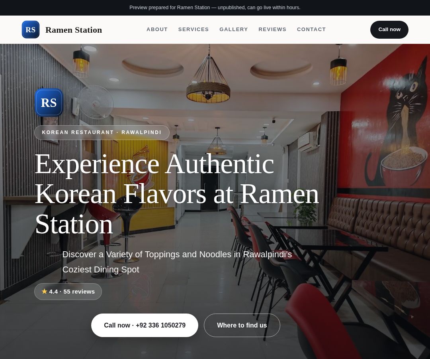Viewport: 430px width, 359px height.
Task: Click the gold star rating icon
Action: click(x=45, y=291)
